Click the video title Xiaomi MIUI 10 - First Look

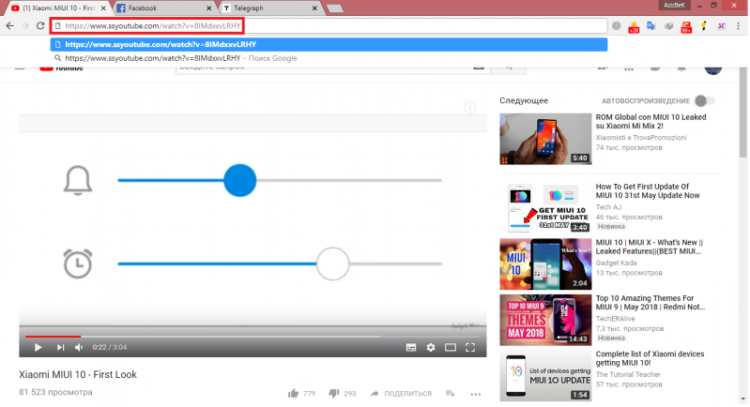tap(78, 374)
